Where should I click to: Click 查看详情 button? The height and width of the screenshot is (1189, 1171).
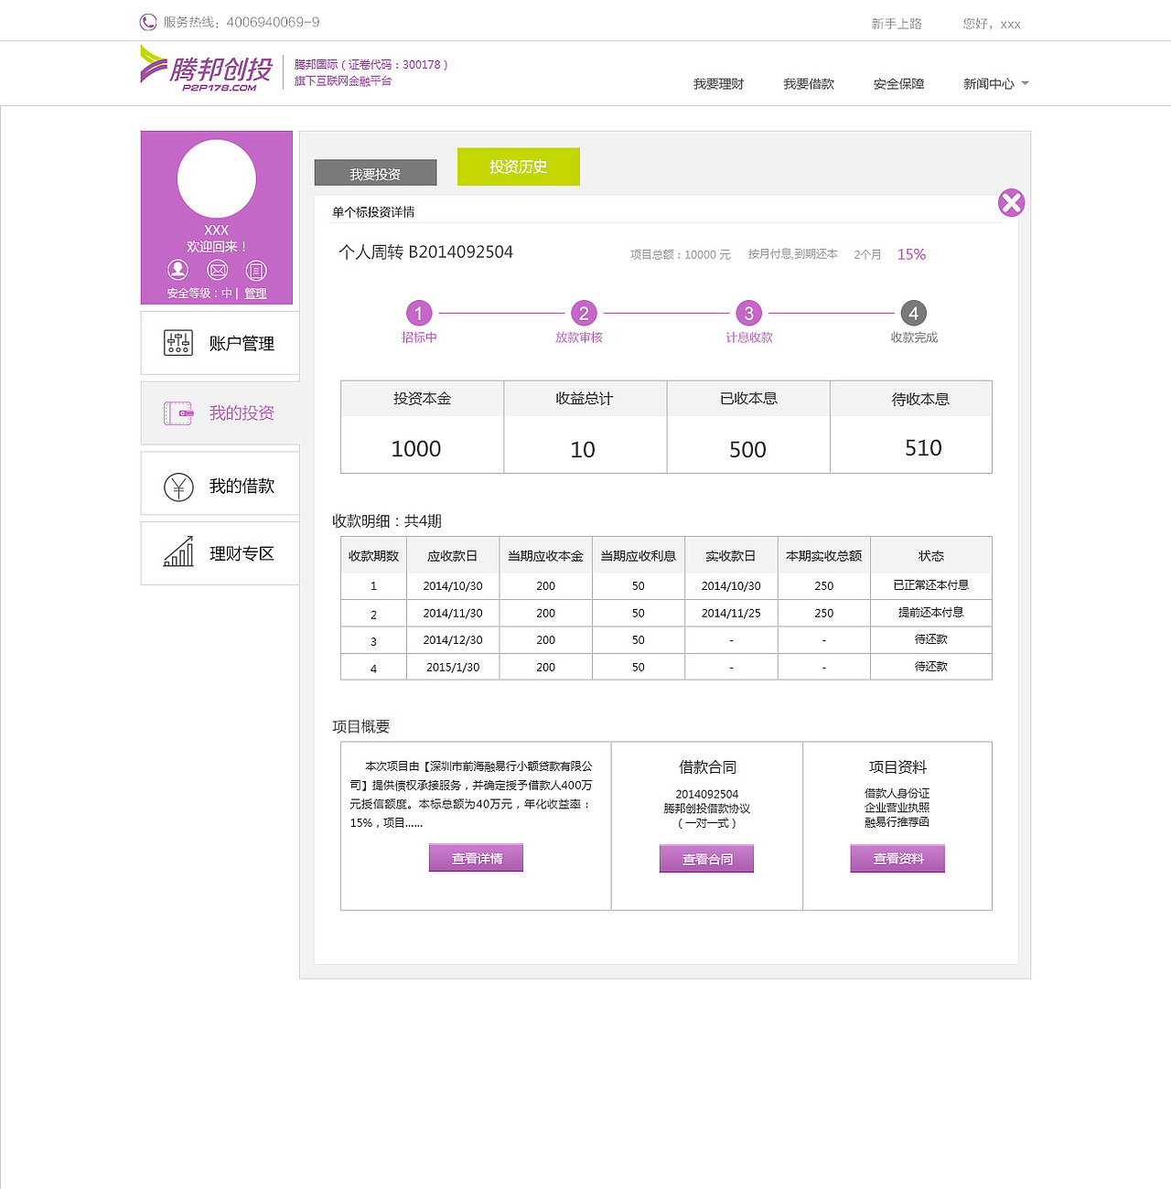476,858
